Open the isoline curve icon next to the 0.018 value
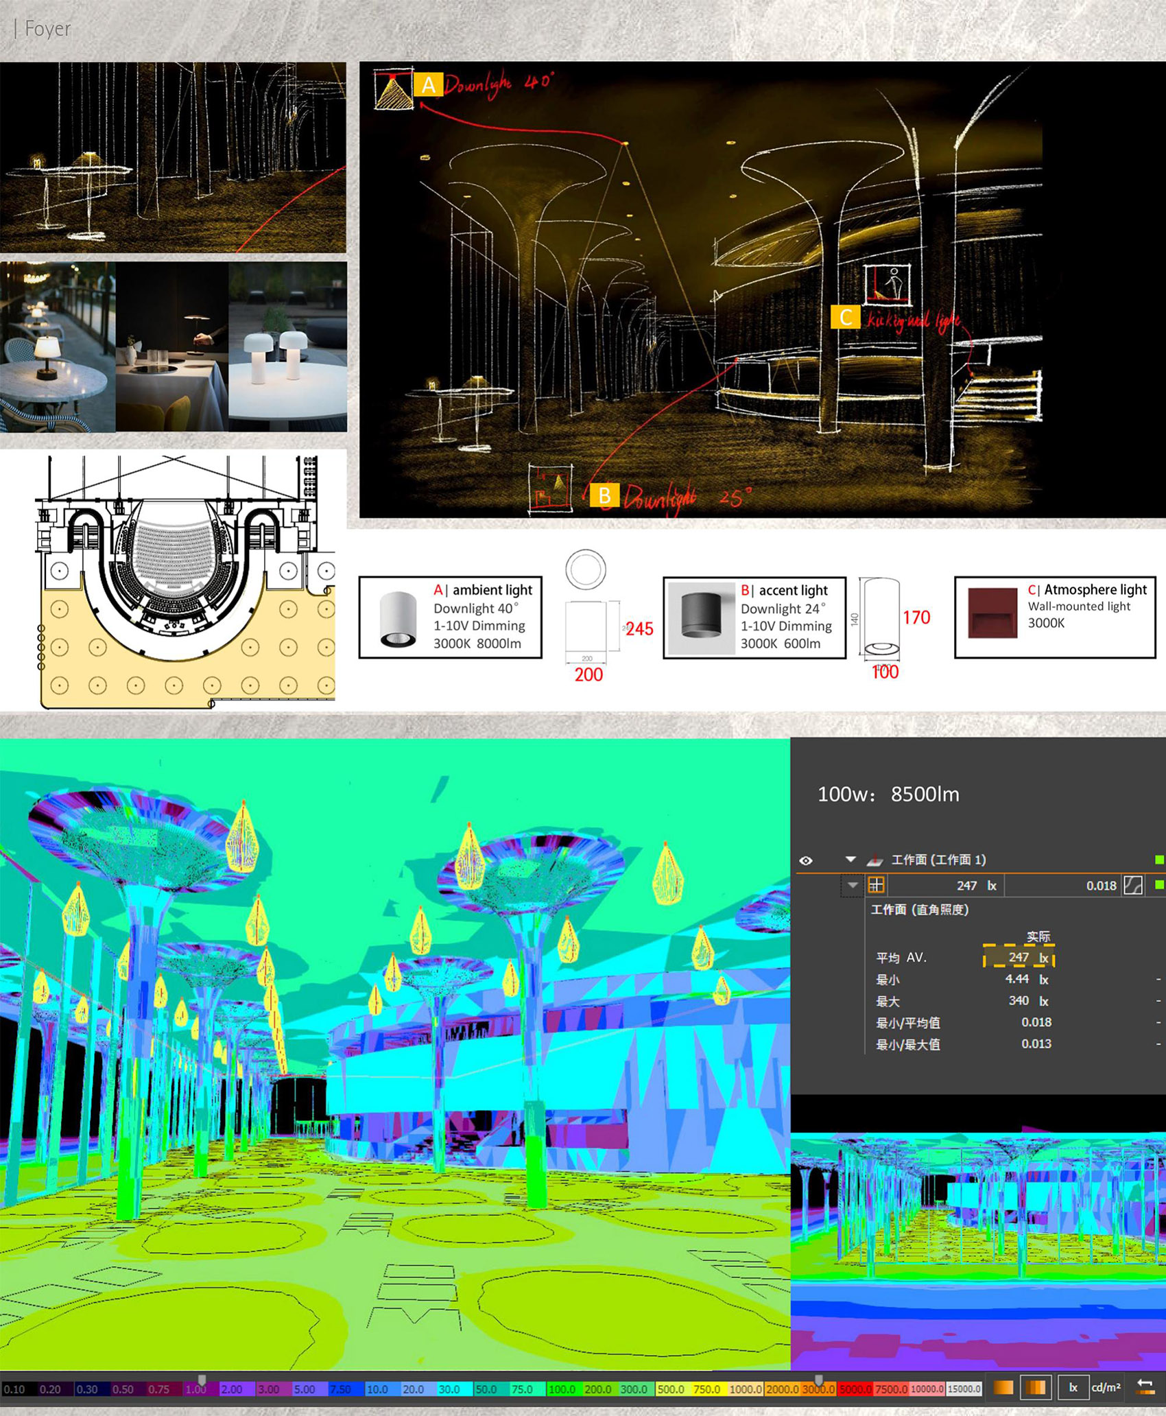Screen dimensions: 1166x1416 click(1132, 886)
